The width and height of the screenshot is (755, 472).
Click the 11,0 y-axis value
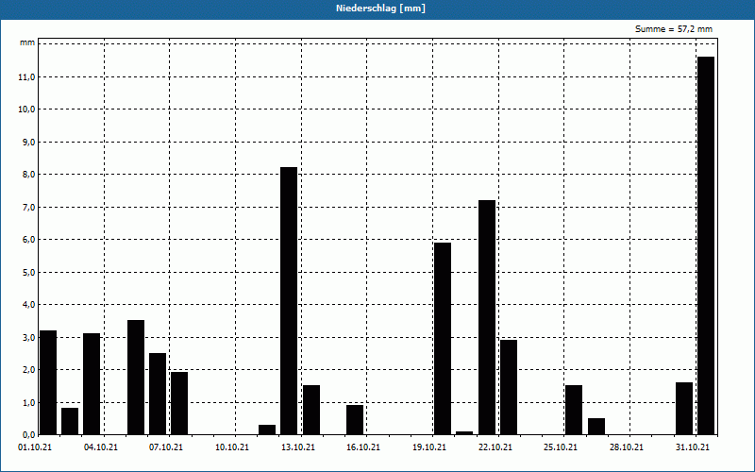26,76
